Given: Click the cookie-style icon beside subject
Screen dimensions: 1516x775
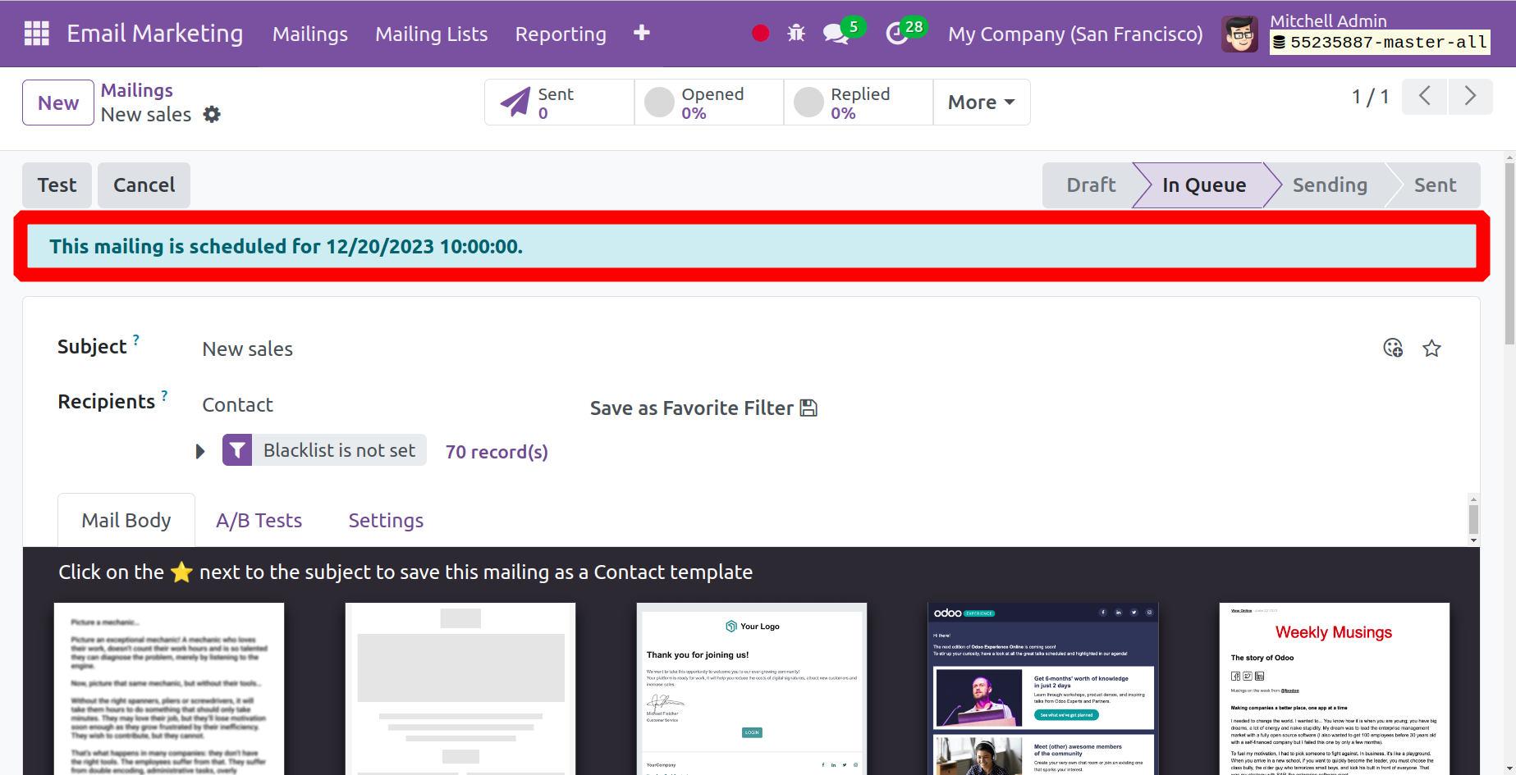Looking at the screenshot, I should [1393, 348].
